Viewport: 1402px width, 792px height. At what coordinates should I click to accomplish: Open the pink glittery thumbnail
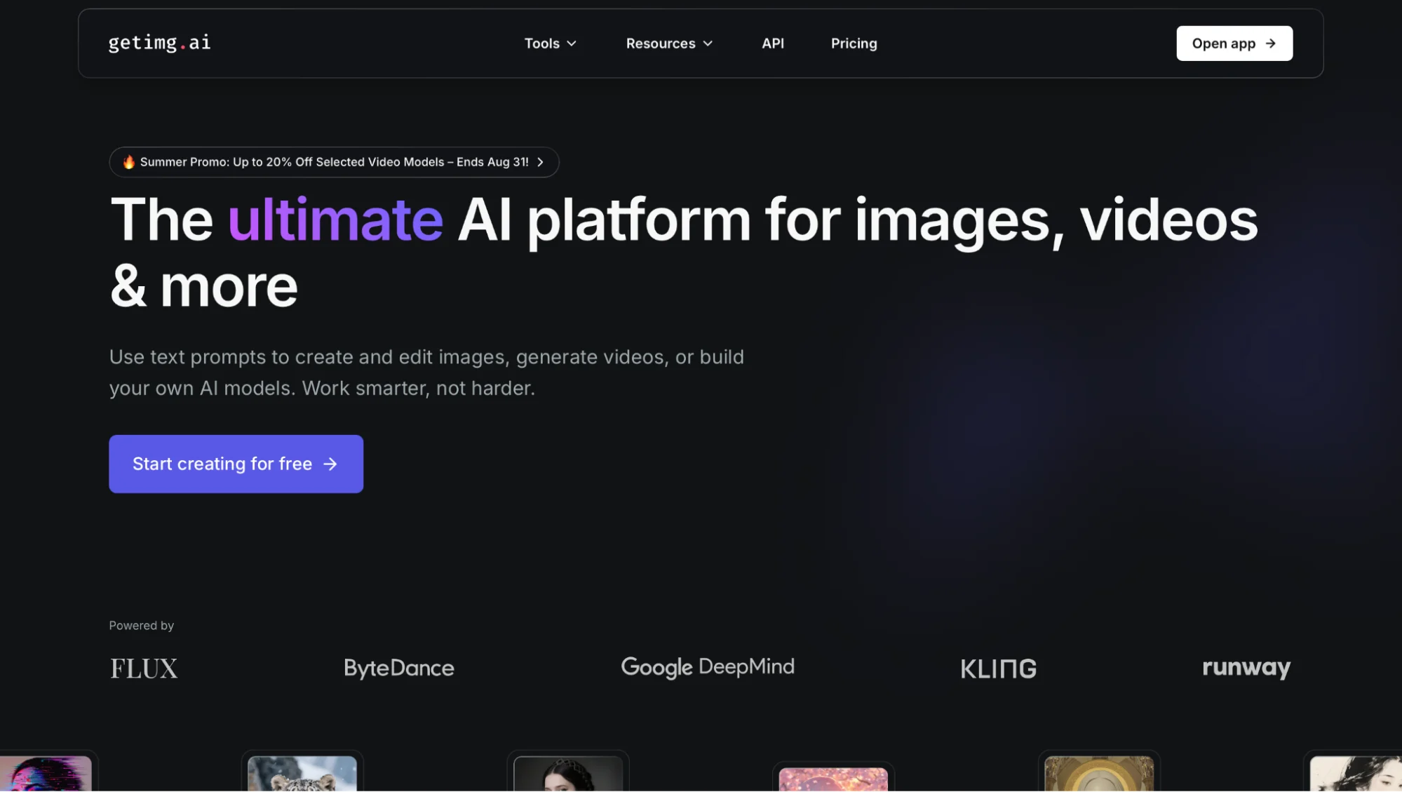[x=833, y=779]
